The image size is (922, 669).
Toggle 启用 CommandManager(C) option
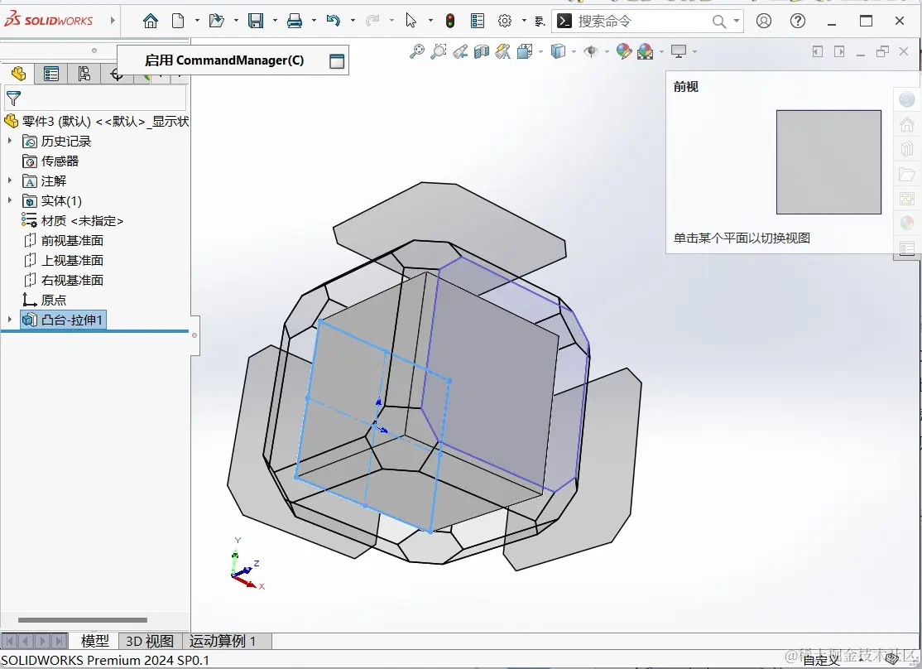[233, 60]
